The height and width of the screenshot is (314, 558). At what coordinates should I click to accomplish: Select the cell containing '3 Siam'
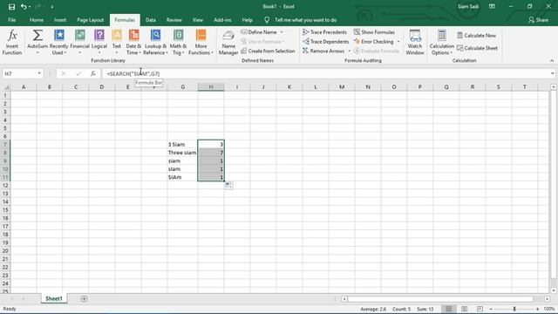tap(182, 144)
